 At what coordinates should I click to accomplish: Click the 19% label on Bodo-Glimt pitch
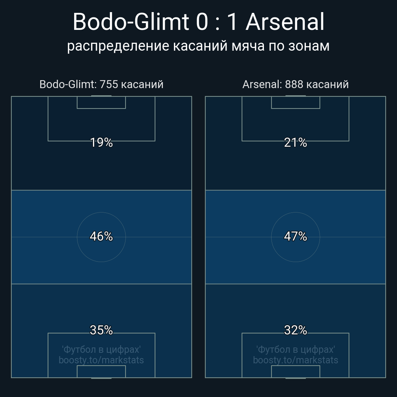(101, 143)
